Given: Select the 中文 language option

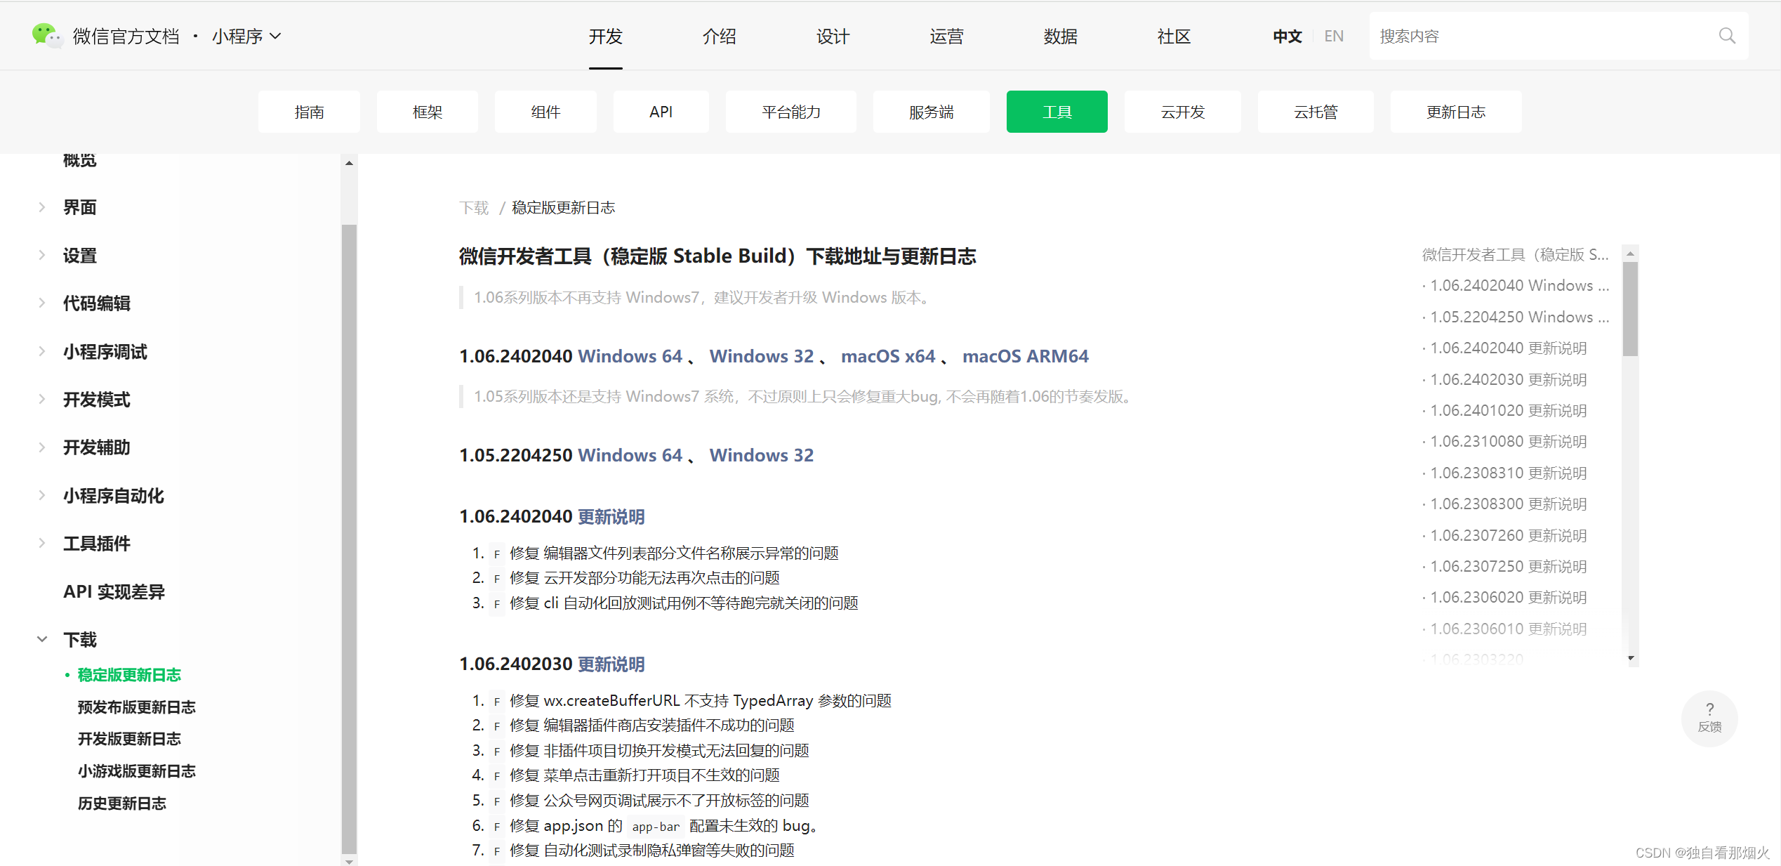Looking at the screenshot, I should click(1287, 36).
